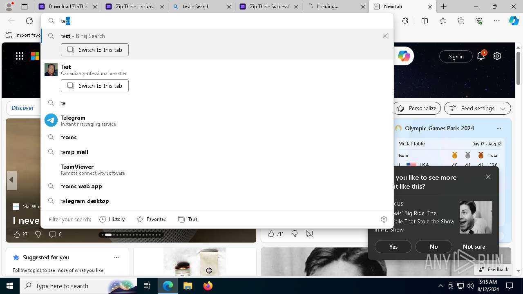The image size is (523, 294).
Task: Switch to Zip This - Successful tab
Action: pos(268,7)
